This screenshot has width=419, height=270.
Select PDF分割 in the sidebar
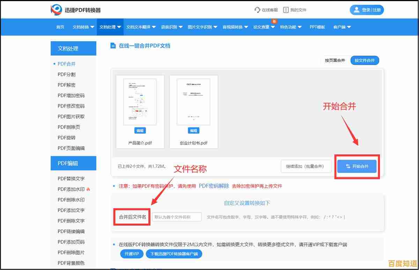(67, 74)
